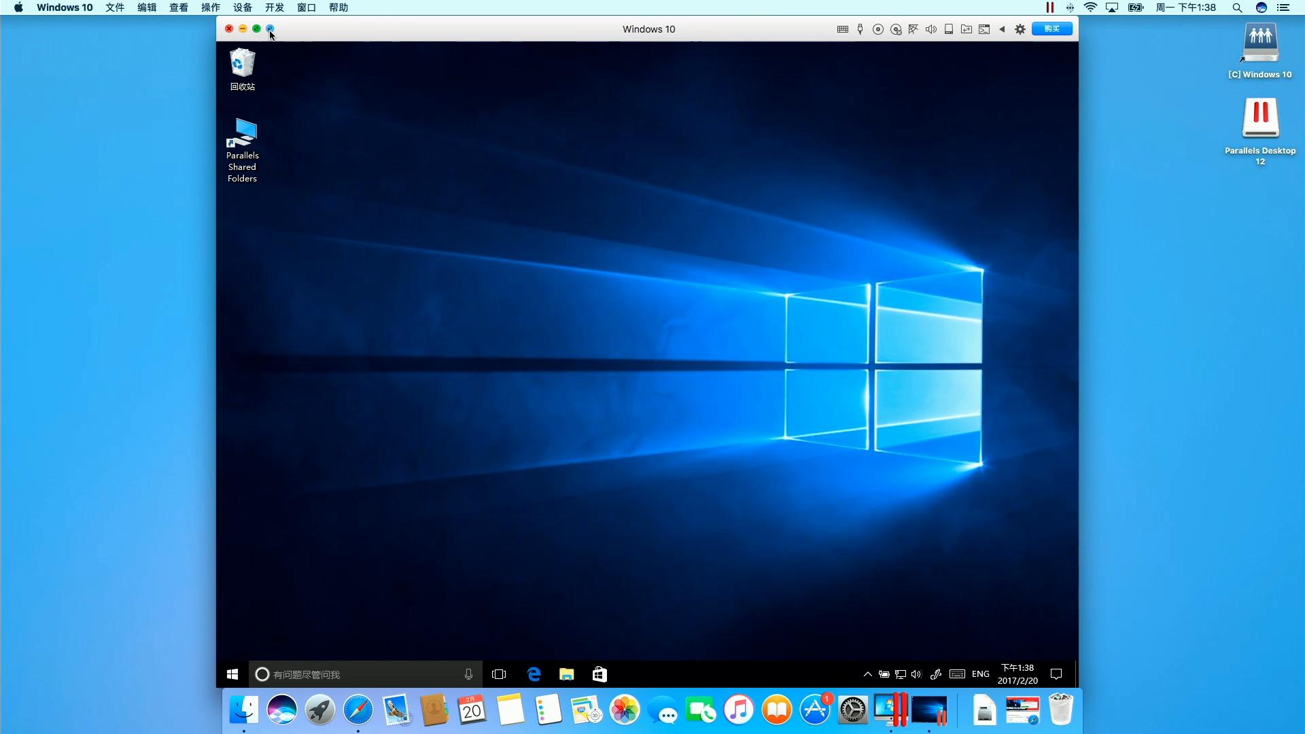Click the CD/DVD disc icon
The height and width of the screenshot is (734, 1305).
877,29
